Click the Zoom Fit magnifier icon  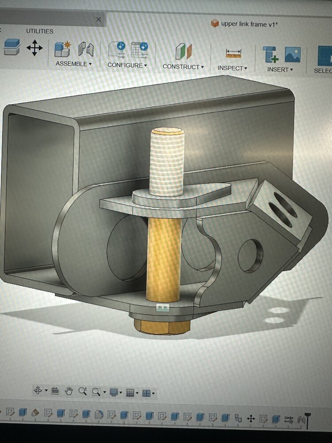[97, 392]
